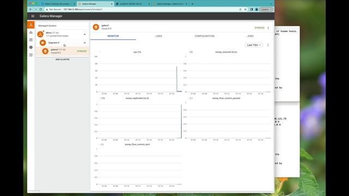Viewport: 349px width, 196px height.
Task: Open node options menu beside SYNCED header
Action: pos(268,28)
